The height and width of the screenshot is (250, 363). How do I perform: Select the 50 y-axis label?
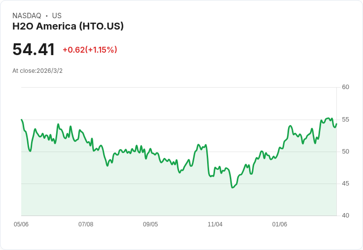[x=346, y=152]
